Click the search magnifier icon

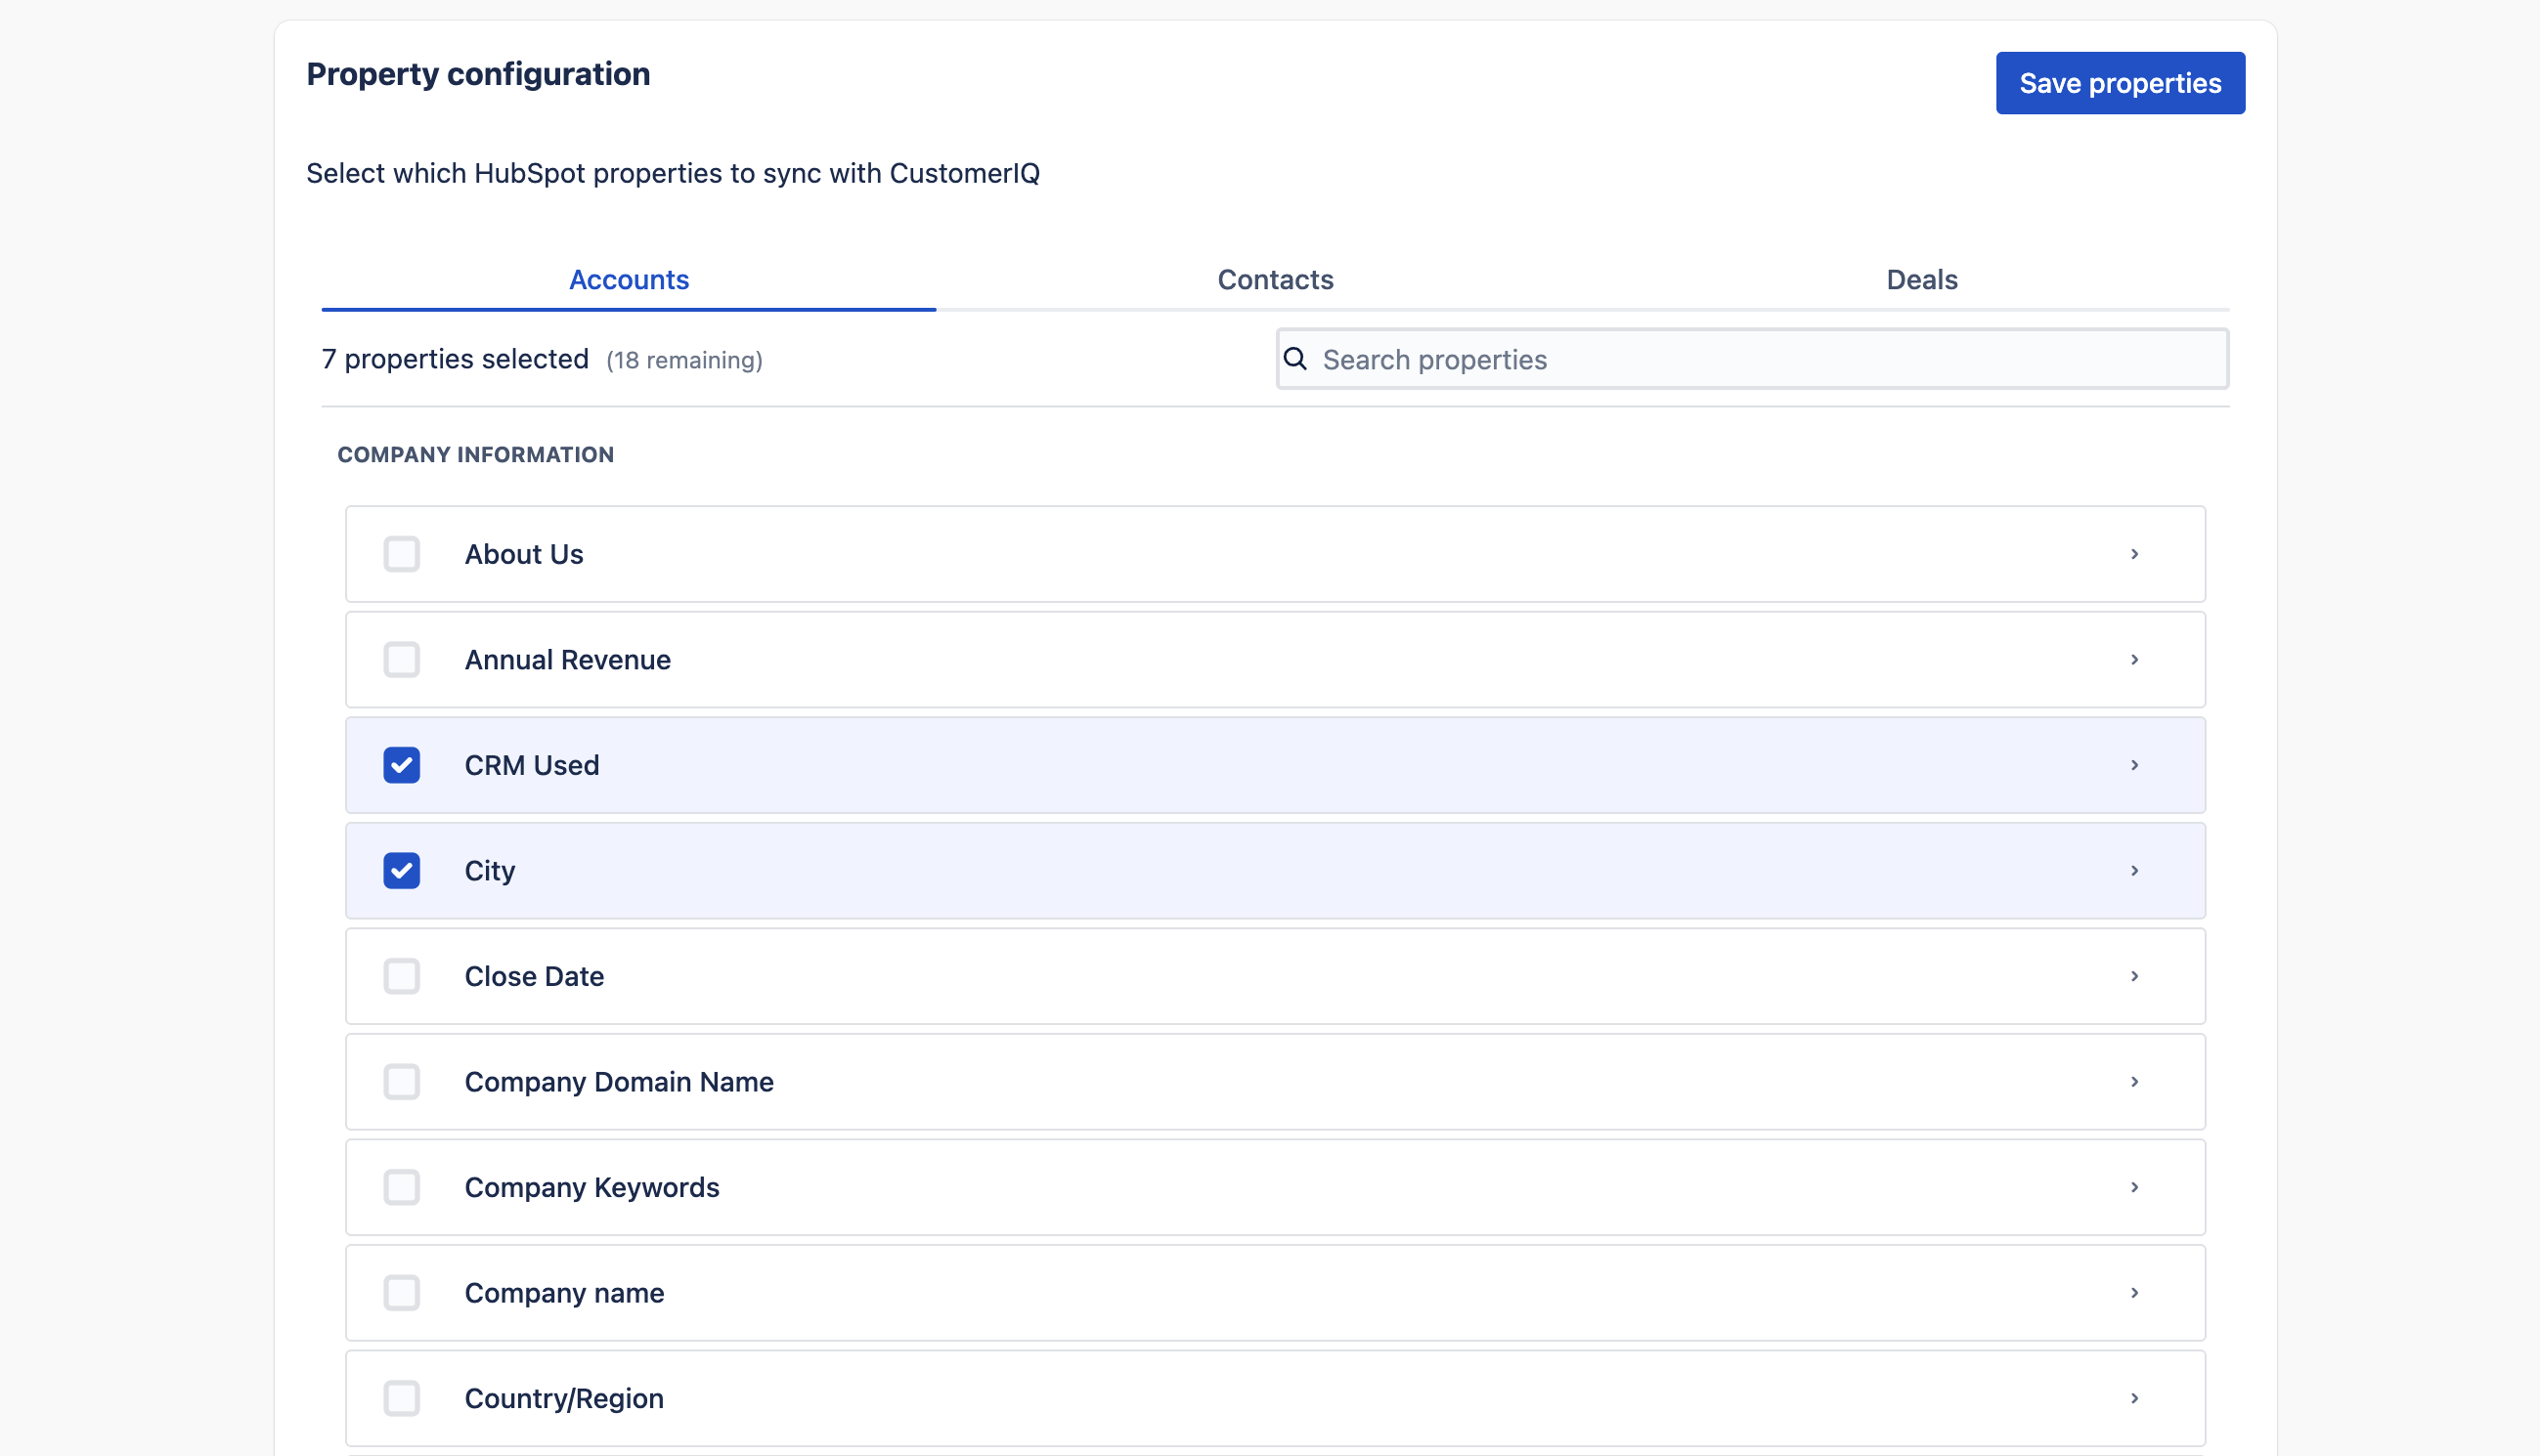[1294, 359]
